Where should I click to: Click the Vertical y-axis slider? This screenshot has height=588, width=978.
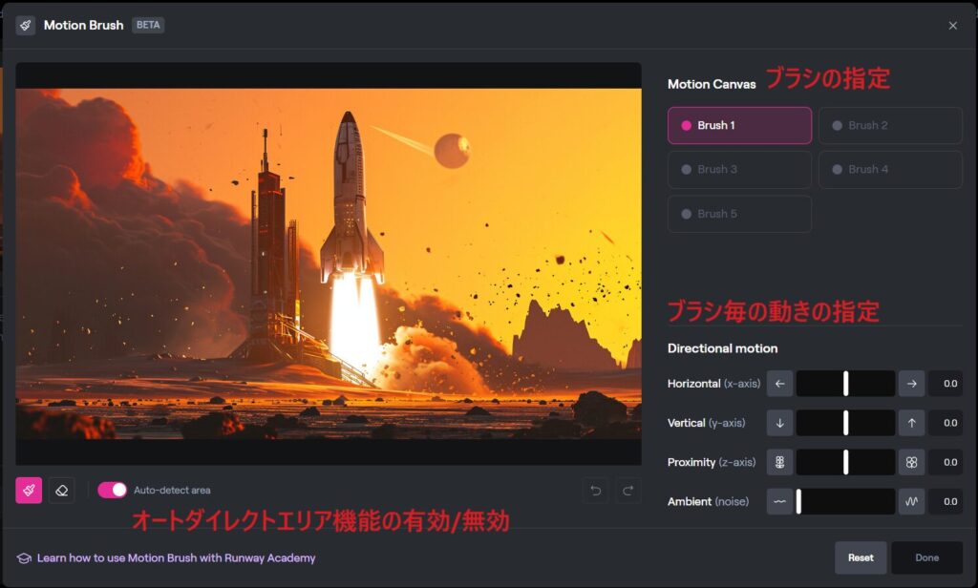(x=846, y=423)
